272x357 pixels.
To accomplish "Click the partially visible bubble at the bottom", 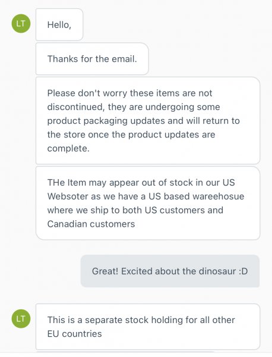I will 125,352.
